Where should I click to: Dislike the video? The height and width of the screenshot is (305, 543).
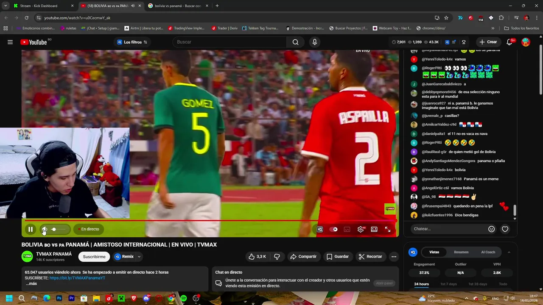tap(277, 256)
